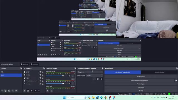
Task: Undock the Источники panel with its popout icon
Action: 44,68
